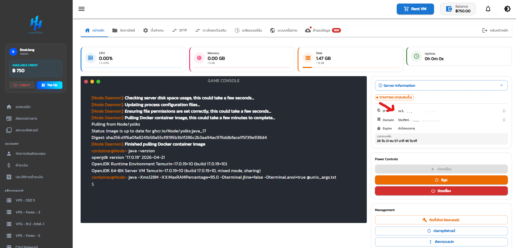The height and width of the screenshot is (248, 516).
Task: Click the NEW badge on สำรองข้อมูล
Action: pos(336,30)
